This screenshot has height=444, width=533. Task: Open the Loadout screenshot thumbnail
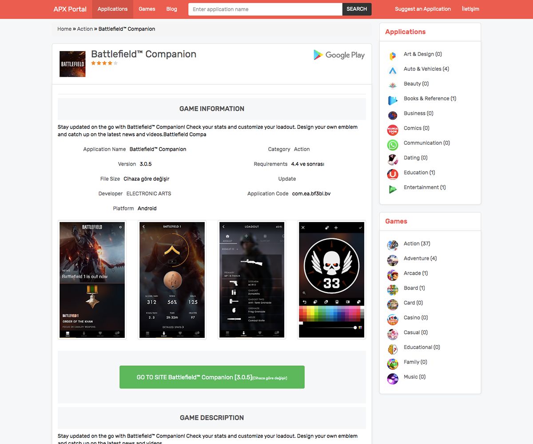click(x=252, y=280)
